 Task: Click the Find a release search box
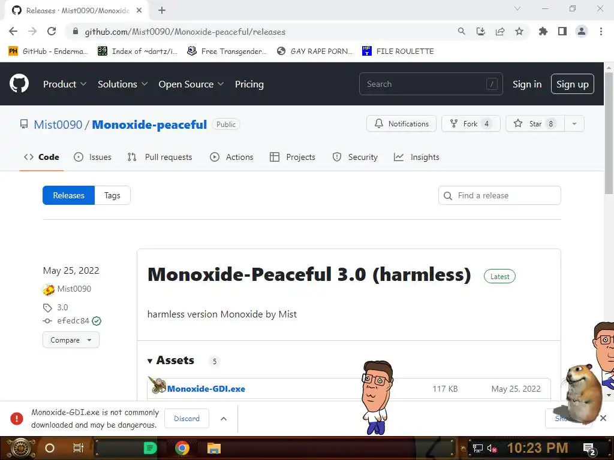point(499,195)
